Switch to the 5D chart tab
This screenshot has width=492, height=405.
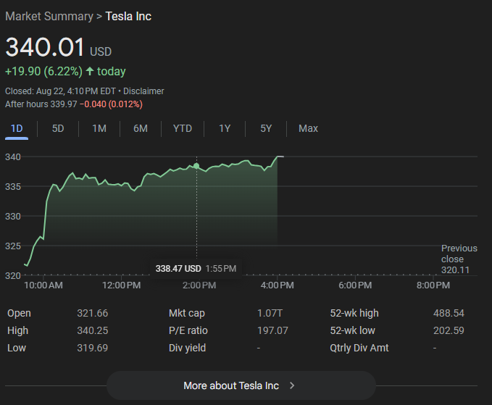click(x=58, y=128)
